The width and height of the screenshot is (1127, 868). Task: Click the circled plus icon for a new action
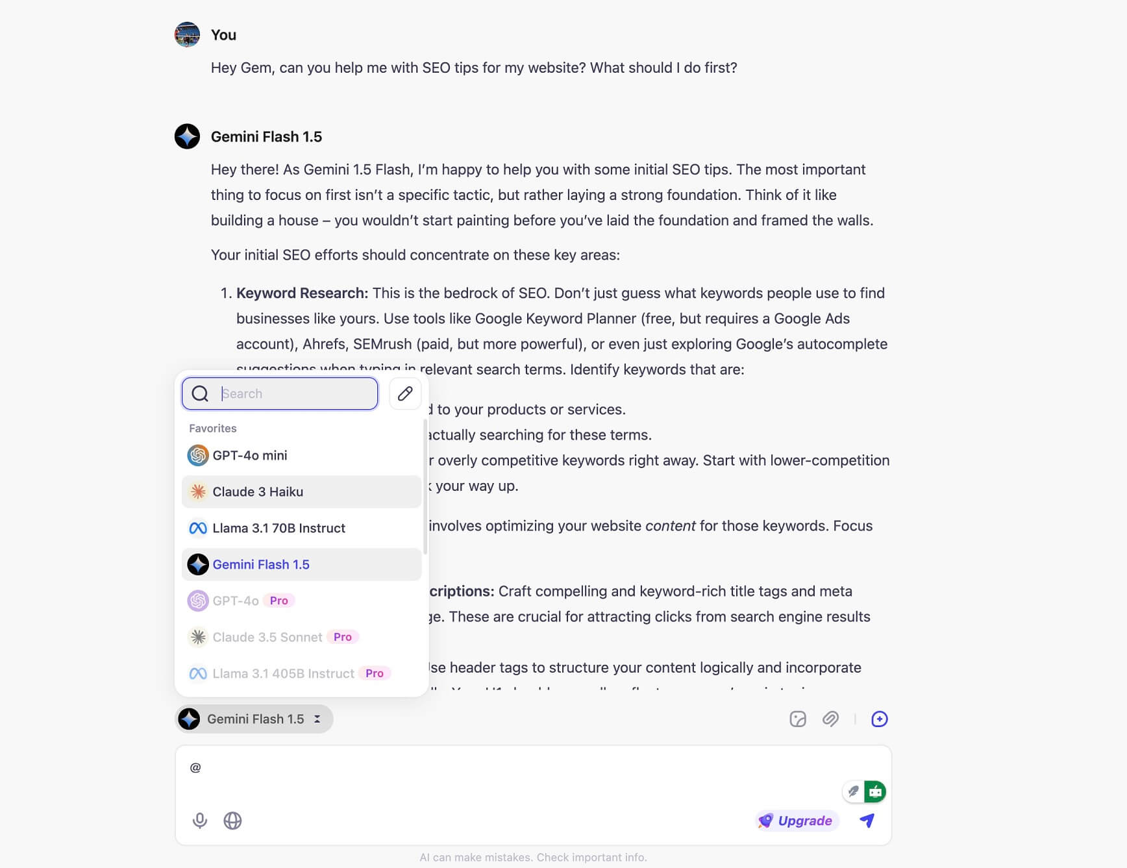coord(880,719)
